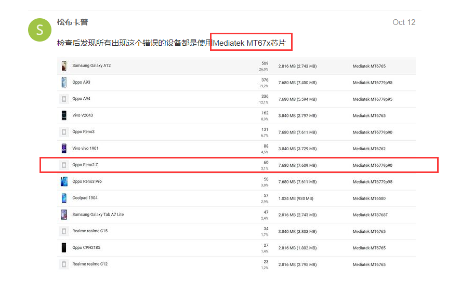Select the Realme realme C15 device name
This screenshot has width=461, height=292.
click(90, 231)
